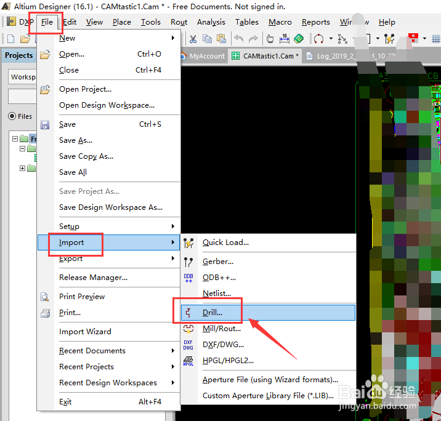This screenshot has width=441, height=421.
Task: Choose Drill... from Import submenu
Action: click(268, 313)
